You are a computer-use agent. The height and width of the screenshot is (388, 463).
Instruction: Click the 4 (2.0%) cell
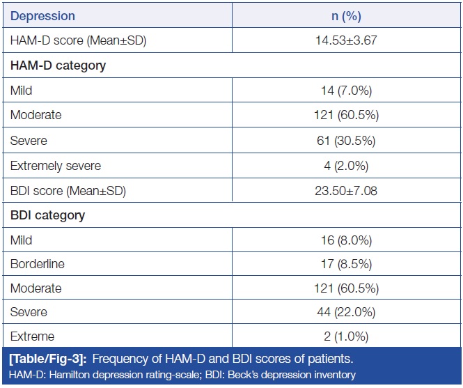tap(346, 166)
